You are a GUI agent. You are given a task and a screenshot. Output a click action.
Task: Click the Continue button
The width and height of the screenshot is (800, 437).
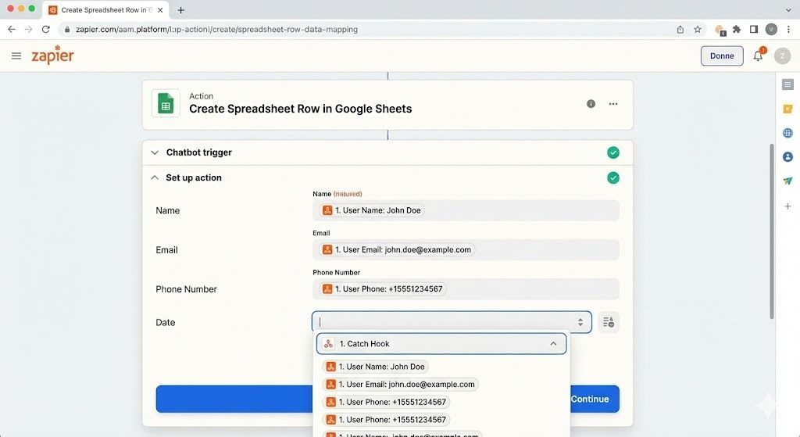click(590, 399)
